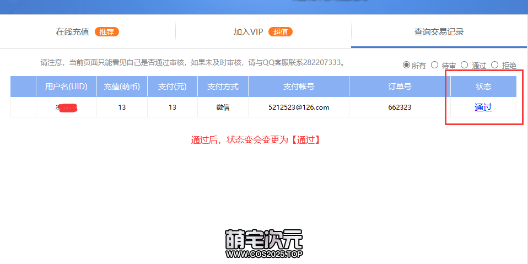Click the 充值(萌币) column header

click(x=122, y=87)
